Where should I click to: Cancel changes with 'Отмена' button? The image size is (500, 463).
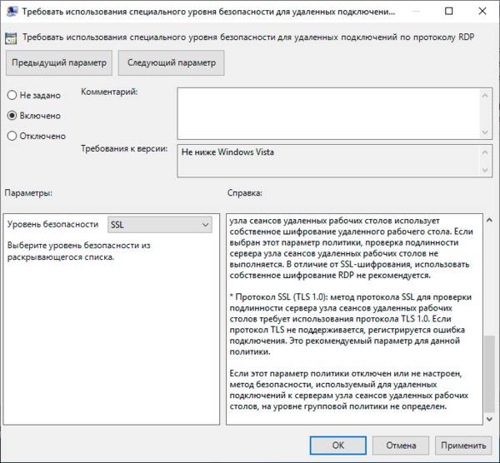[401, 446]
